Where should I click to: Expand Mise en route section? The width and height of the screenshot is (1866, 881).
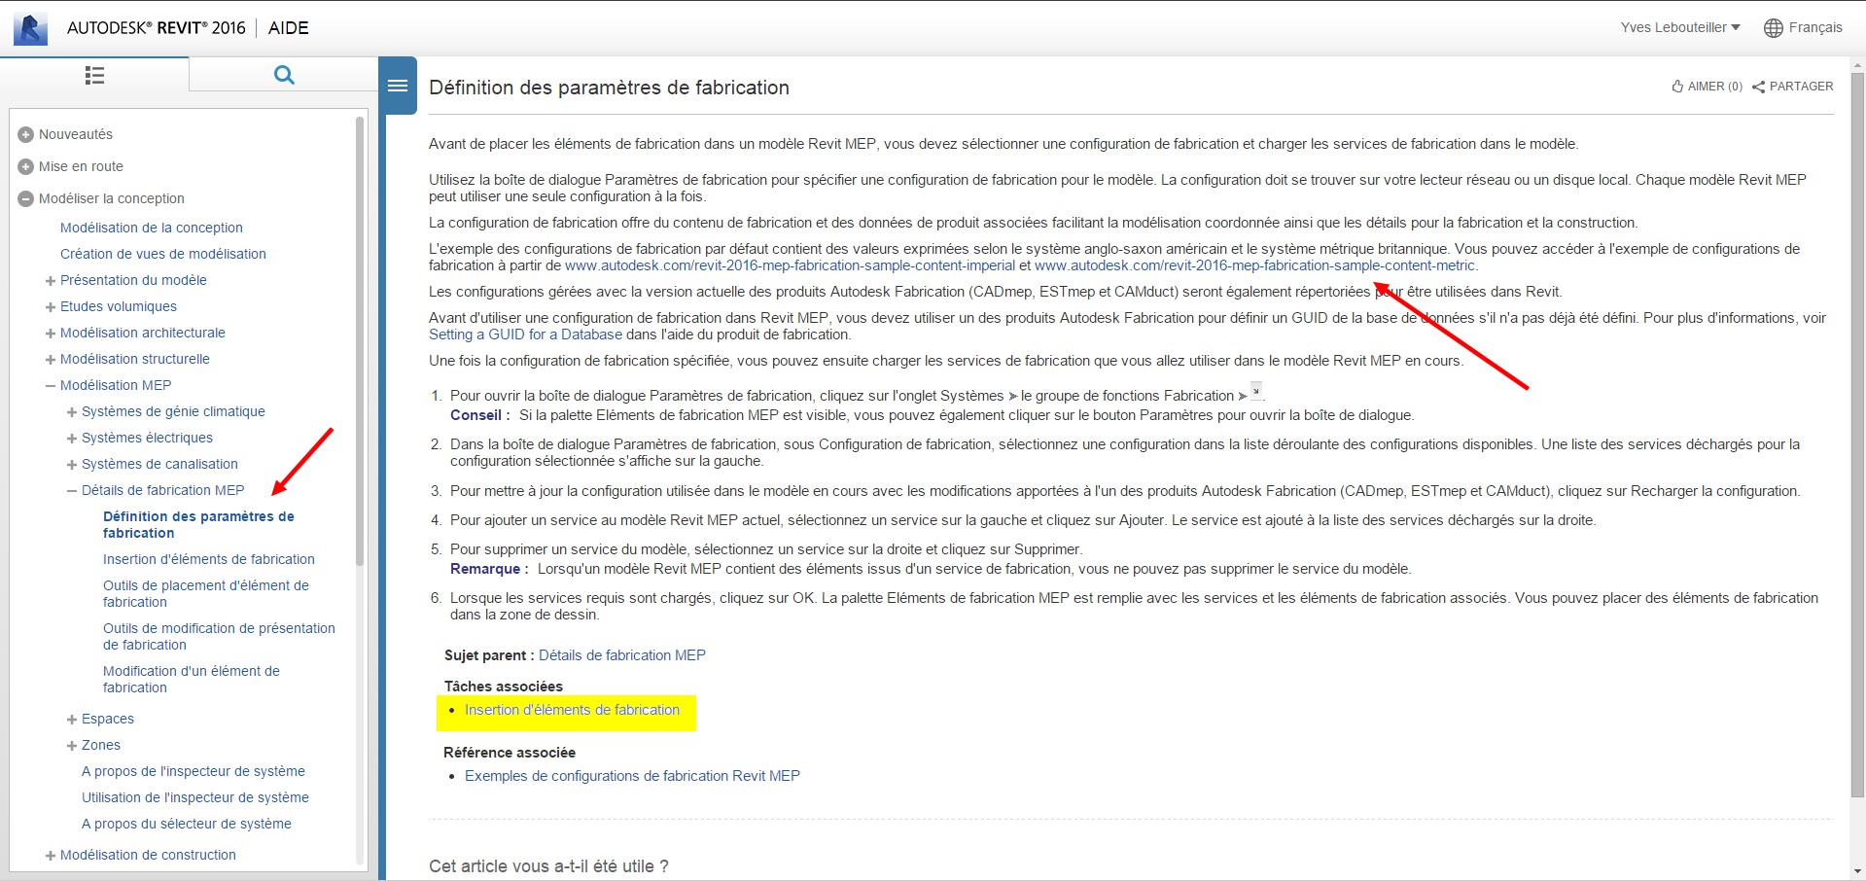point(26,167)
